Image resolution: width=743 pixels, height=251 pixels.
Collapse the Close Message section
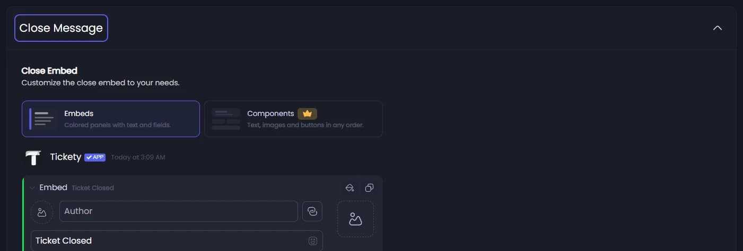point(718,28)
